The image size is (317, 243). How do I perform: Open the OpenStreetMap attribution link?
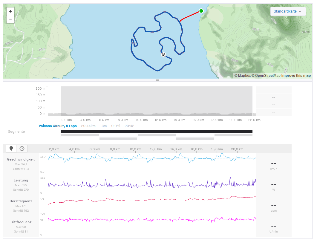(266, 76)
